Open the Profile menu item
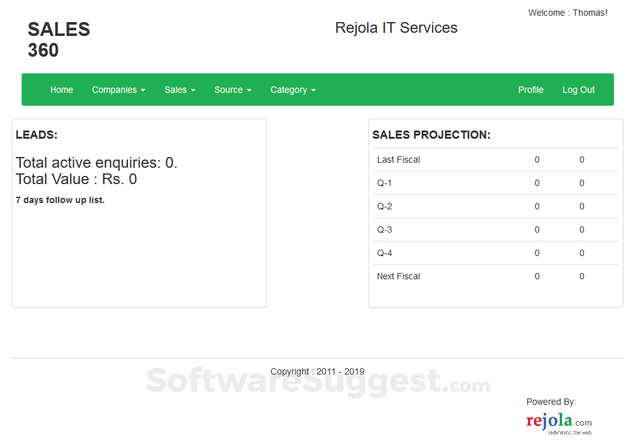Image resolution: width=635 pixels, height=442 pixels. (x=531, y=90)
